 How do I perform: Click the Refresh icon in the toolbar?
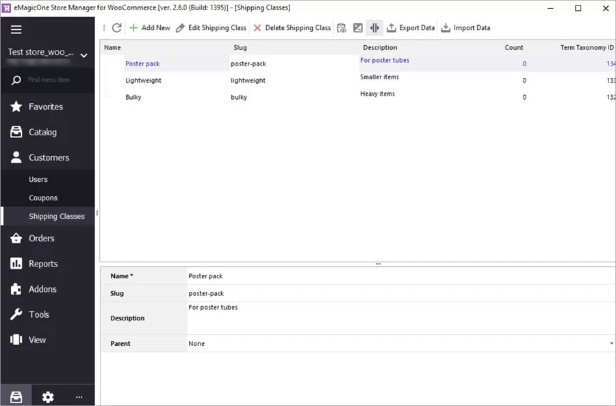click(x=115, y=28)
